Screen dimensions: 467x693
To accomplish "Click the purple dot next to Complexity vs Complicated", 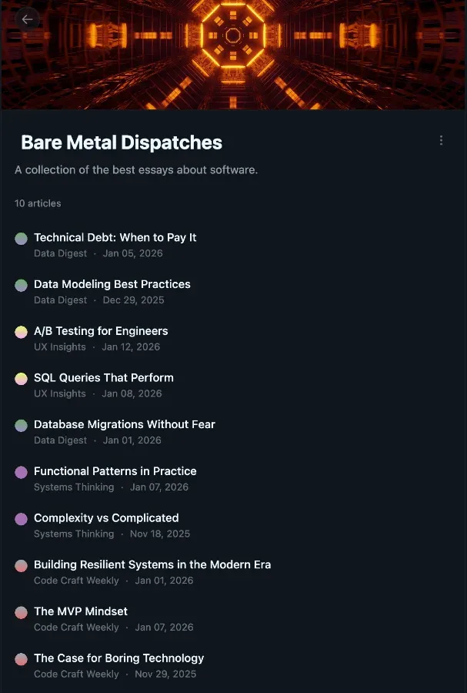I will [21, 519].
